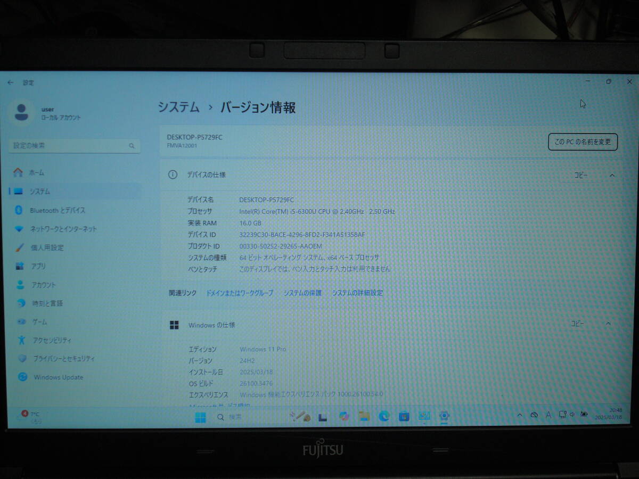
Task: Open システムの保護 link
Action: (302, 293)
